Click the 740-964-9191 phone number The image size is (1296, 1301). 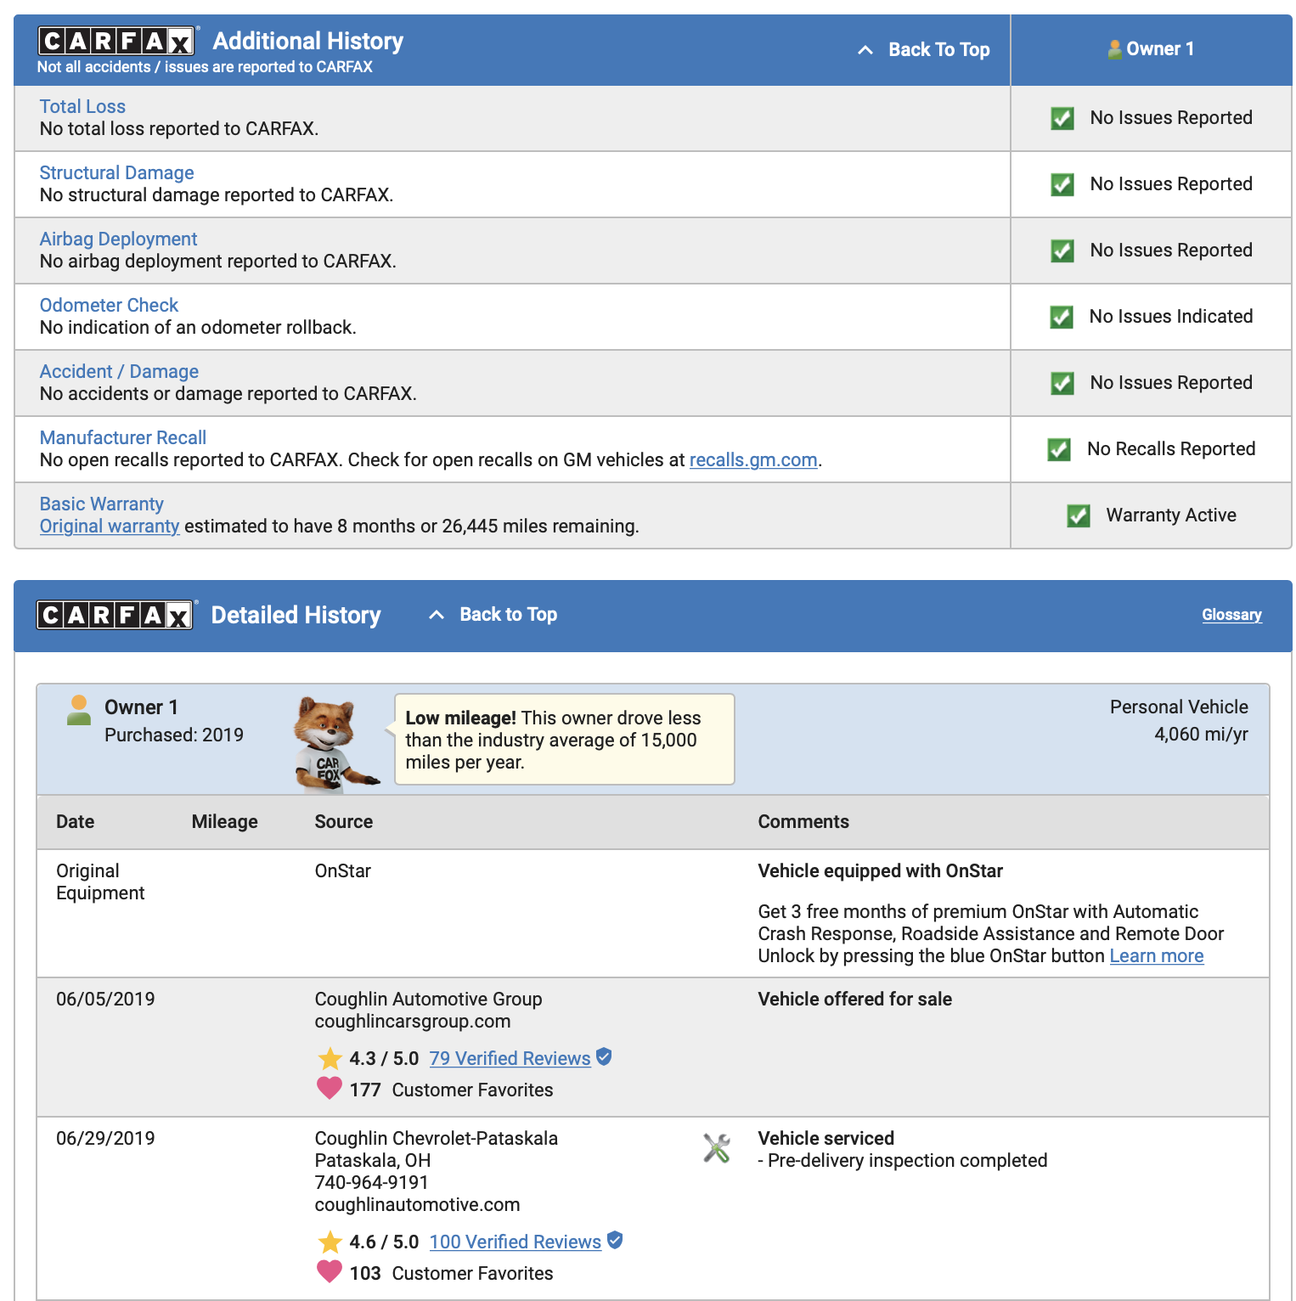click(371, 1183)
